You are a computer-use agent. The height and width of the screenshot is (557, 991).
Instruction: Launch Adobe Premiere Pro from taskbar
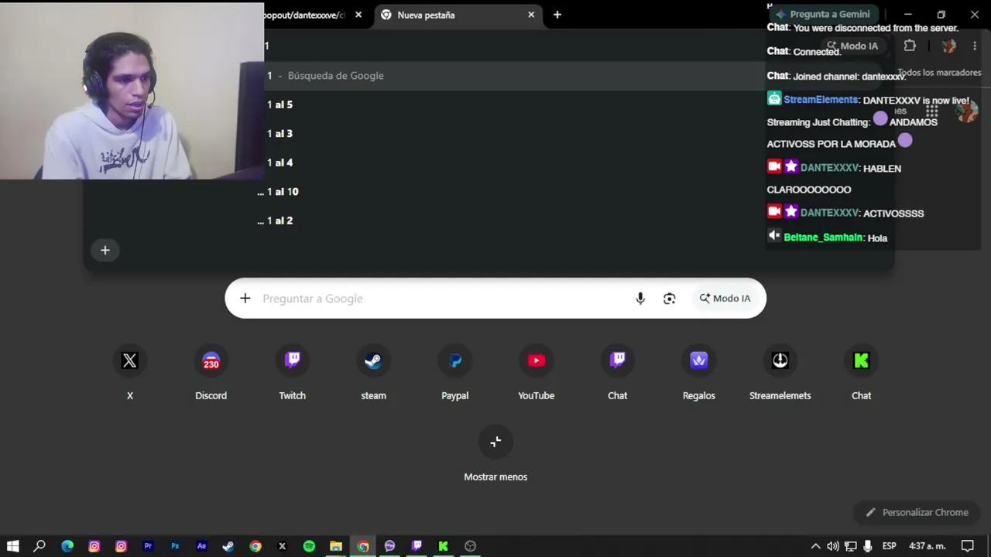pos(148,546)
